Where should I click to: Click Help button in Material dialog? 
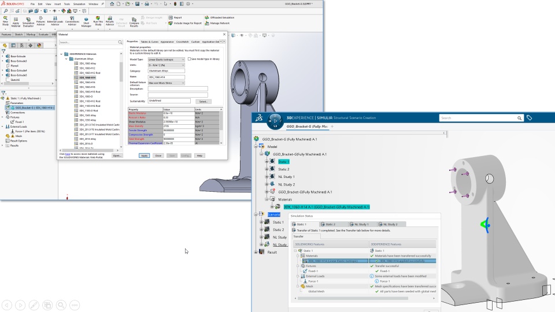point(199,155)
